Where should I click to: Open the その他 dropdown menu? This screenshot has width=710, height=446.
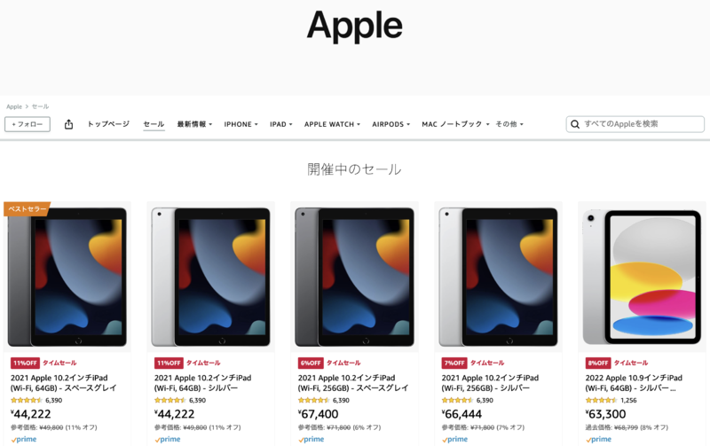coord(509,124)
